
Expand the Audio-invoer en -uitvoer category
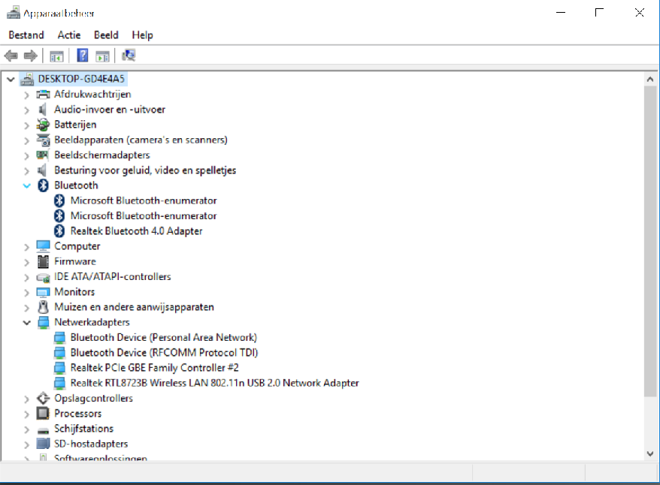point(27,110)
